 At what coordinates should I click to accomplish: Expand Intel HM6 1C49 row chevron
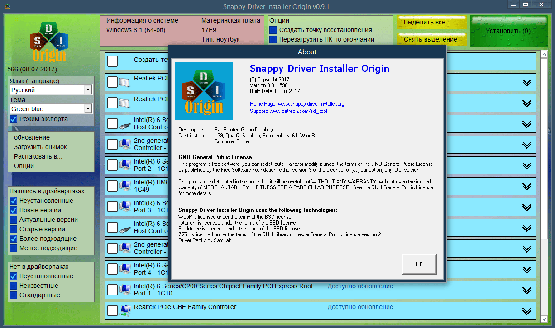click(x=526, y=187)
